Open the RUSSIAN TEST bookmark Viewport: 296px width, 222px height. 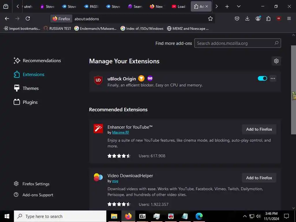coord(58,29)
